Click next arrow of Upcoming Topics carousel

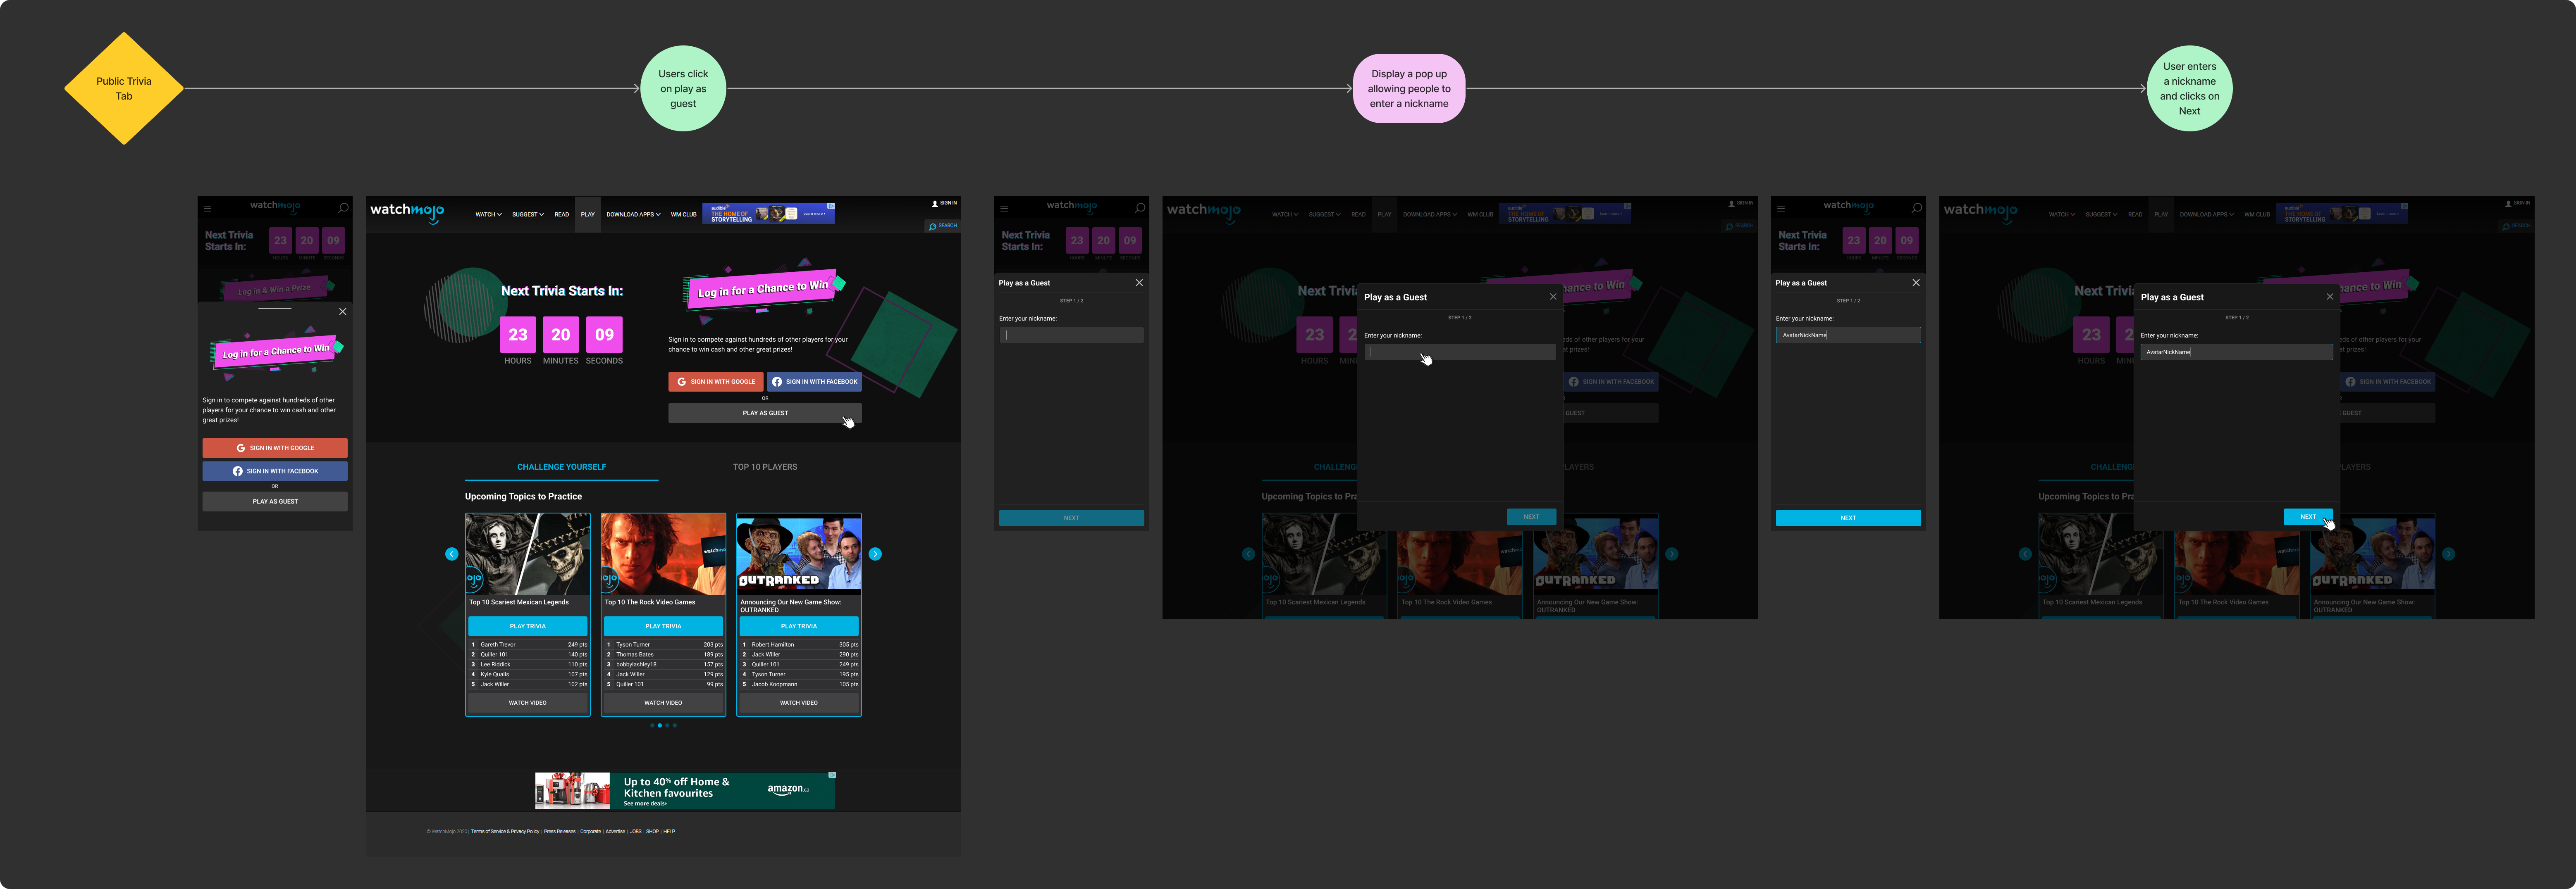875,554
